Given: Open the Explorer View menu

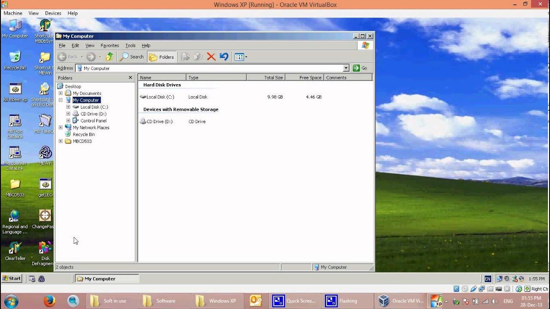Looking at the screenshot, I should [x=90, y=45].
